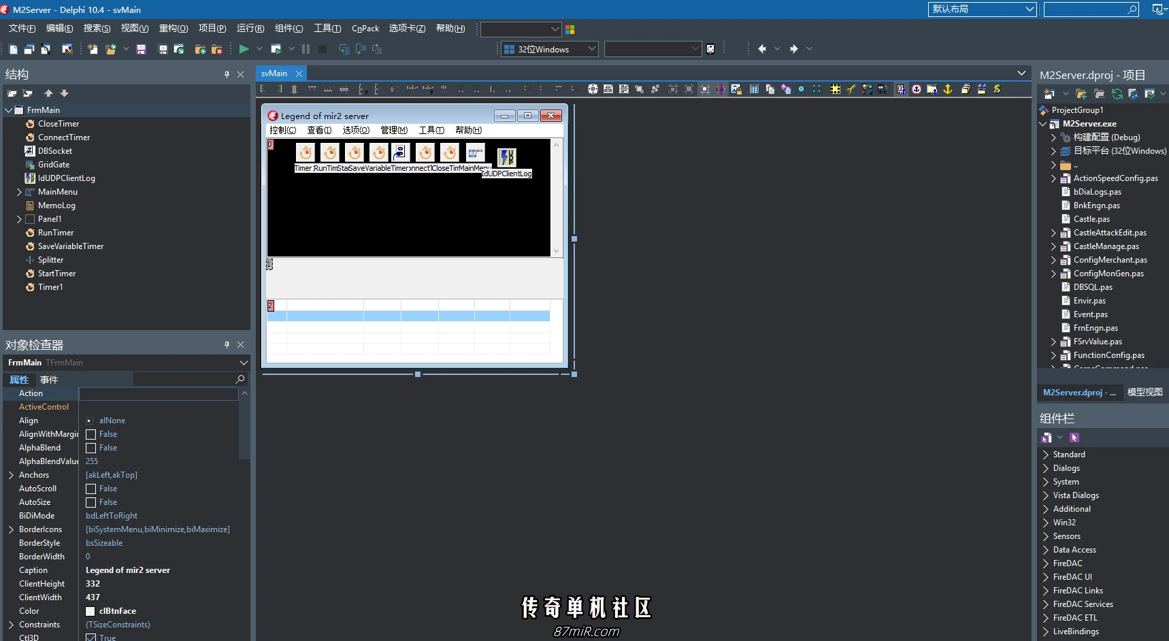Click the IDE search box at top right
Viewport: 1169px width, 641px height.
click(x=1091, y=9)
